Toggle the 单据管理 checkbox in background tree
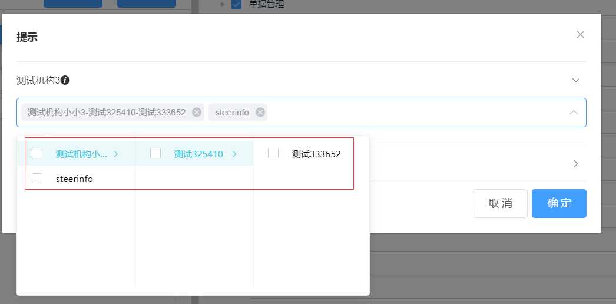This screenshot has height=304, width=616. pos(237,4)
